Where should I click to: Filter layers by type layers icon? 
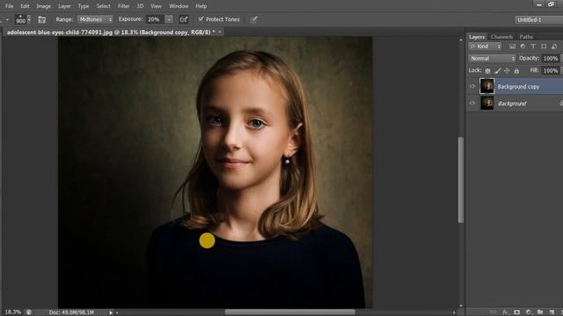(533, 47)
